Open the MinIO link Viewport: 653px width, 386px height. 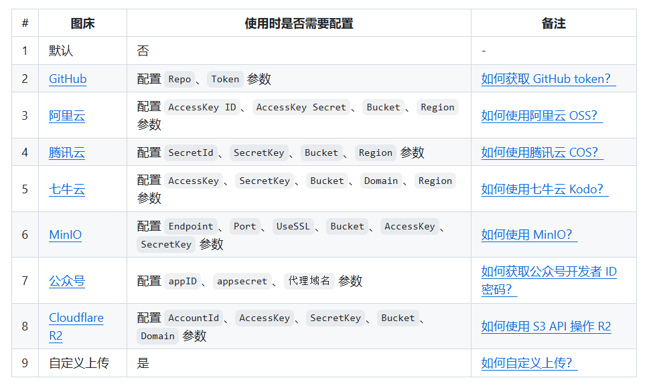click(65, 235)
